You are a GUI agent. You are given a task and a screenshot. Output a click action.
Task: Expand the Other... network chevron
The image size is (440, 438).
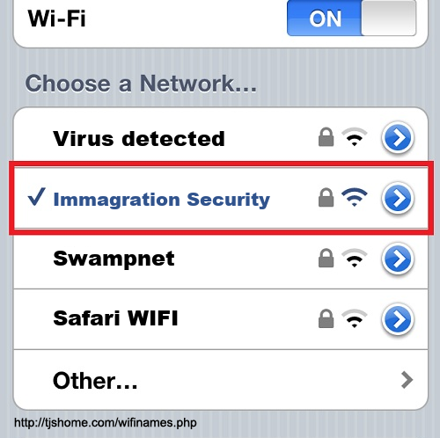(x=407, y=380)
